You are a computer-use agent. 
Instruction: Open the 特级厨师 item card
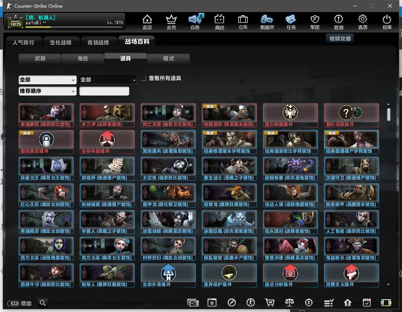pyautogui.click(x=229, y=115)
